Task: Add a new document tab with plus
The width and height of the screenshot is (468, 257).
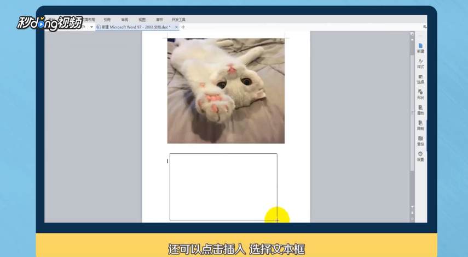Action: pos(183,27)
